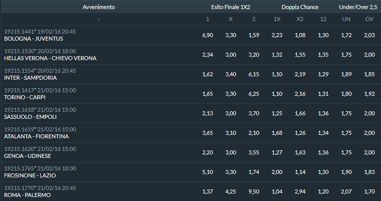Open the INTER - SAMPDORIA event
The image size is (381, 201).
tap(30, 78)
